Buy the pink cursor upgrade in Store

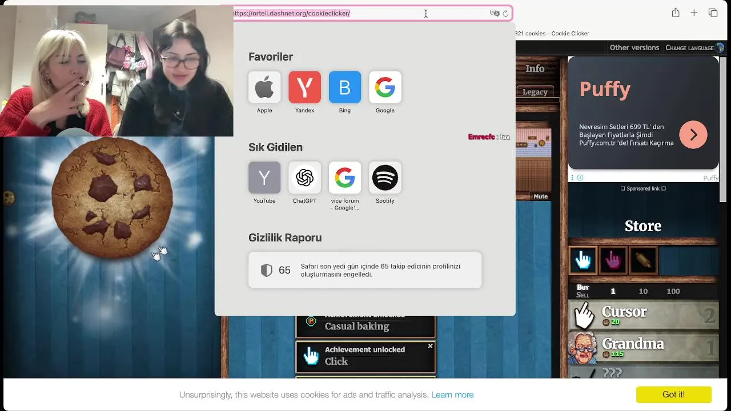[x=613, y=260]
